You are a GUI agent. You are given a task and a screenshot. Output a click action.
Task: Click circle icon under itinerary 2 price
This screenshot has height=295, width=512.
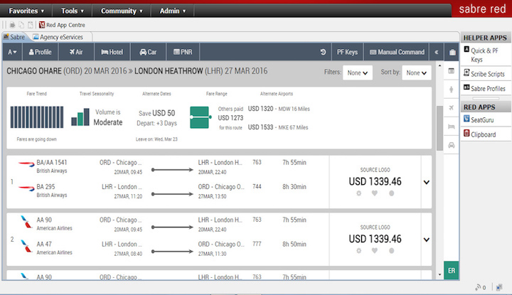[392, 251]
